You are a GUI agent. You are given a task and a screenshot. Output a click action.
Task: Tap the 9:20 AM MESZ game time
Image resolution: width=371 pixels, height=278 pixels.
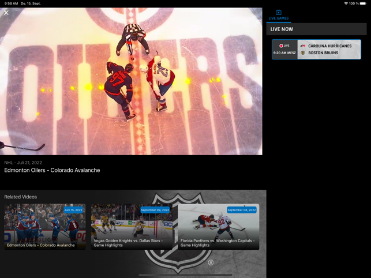coord(284,52)
